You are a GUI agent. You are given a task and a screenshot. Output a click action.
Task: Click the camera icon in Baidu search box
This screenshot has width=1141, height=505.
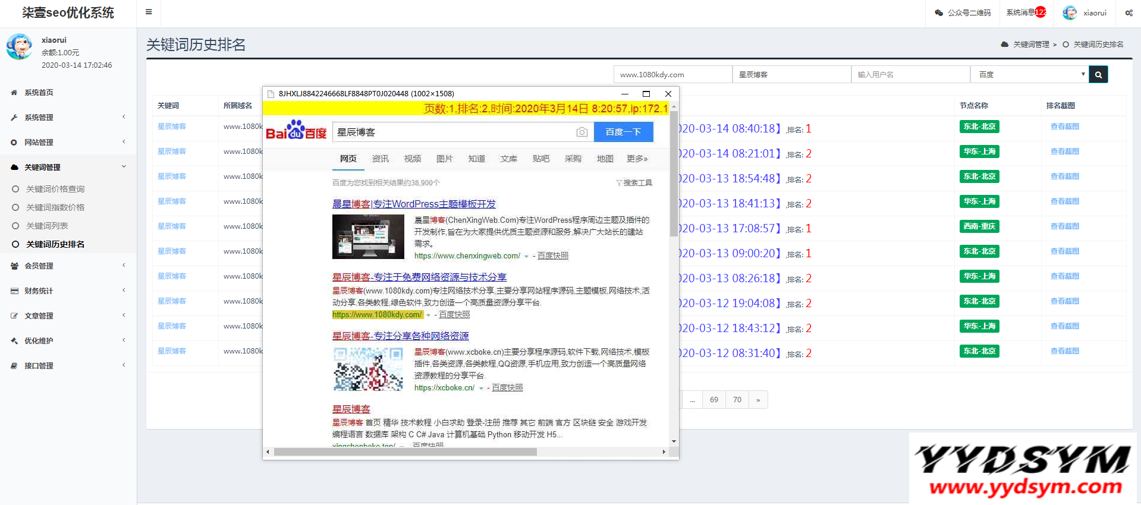(582, 132)
